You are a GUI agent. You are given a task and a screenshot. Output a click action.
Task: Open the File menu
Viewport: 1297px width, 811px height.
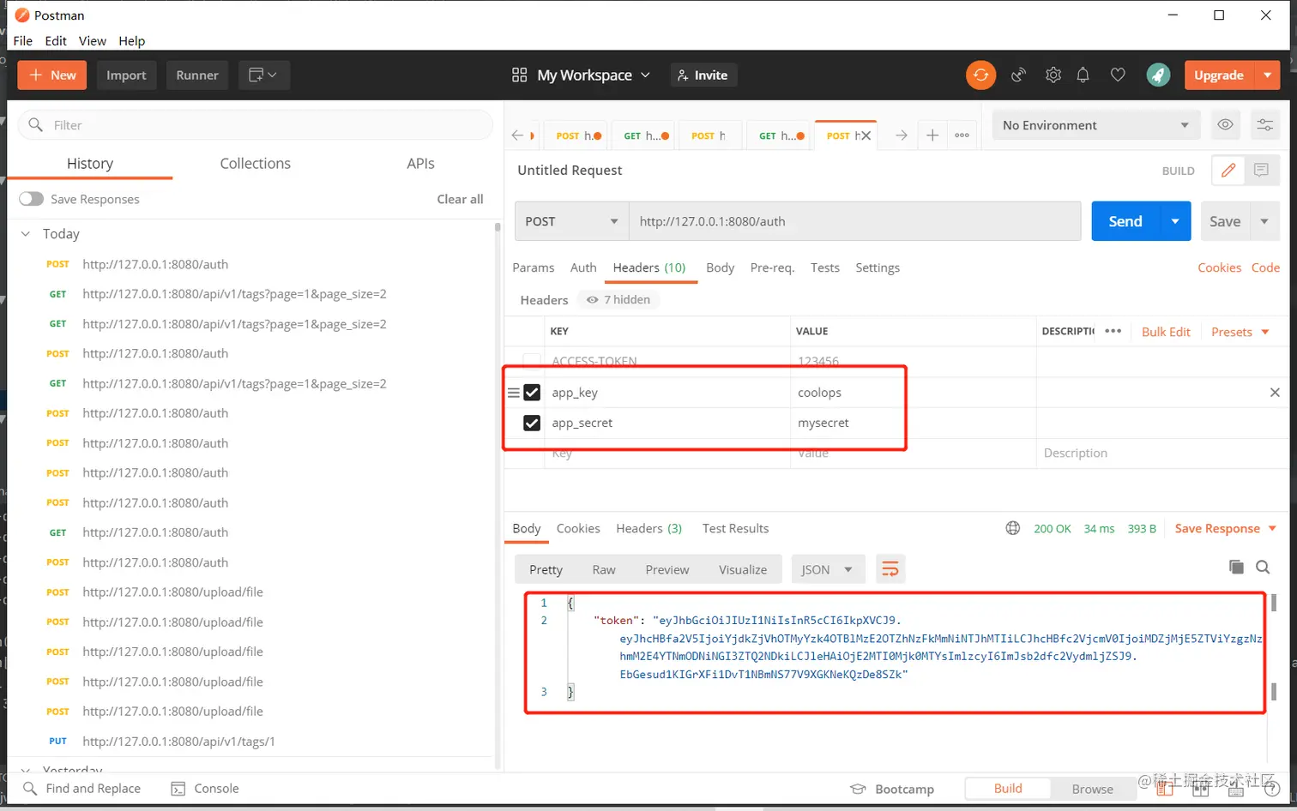(23, 40)
